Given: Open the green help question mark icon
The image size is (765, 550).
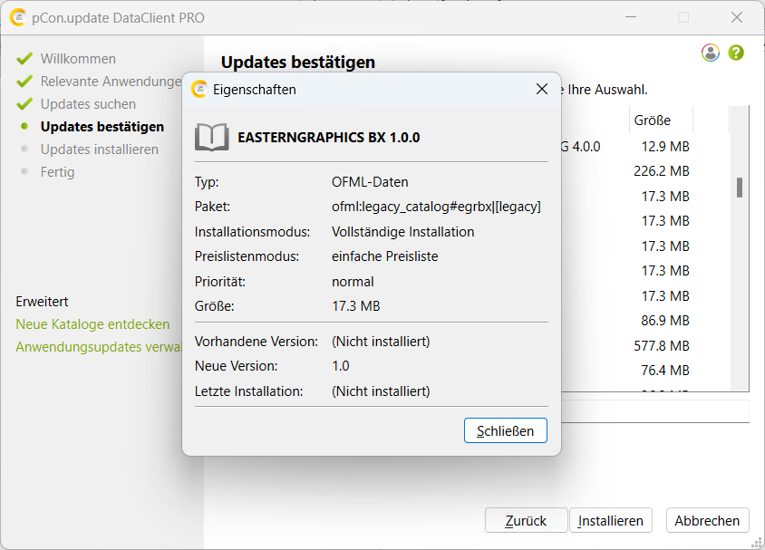Looking at the screenshot, I should [736, 53].
